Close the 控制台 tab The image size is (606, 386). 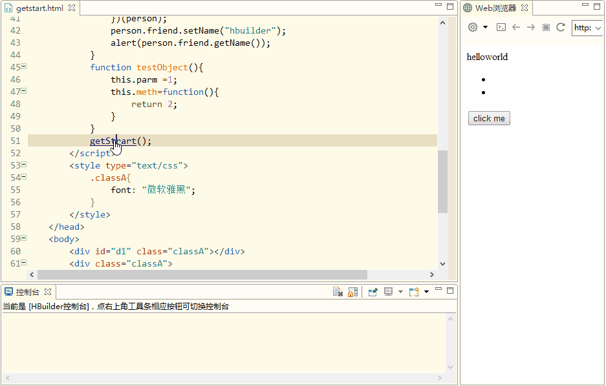tap(48, 292)
